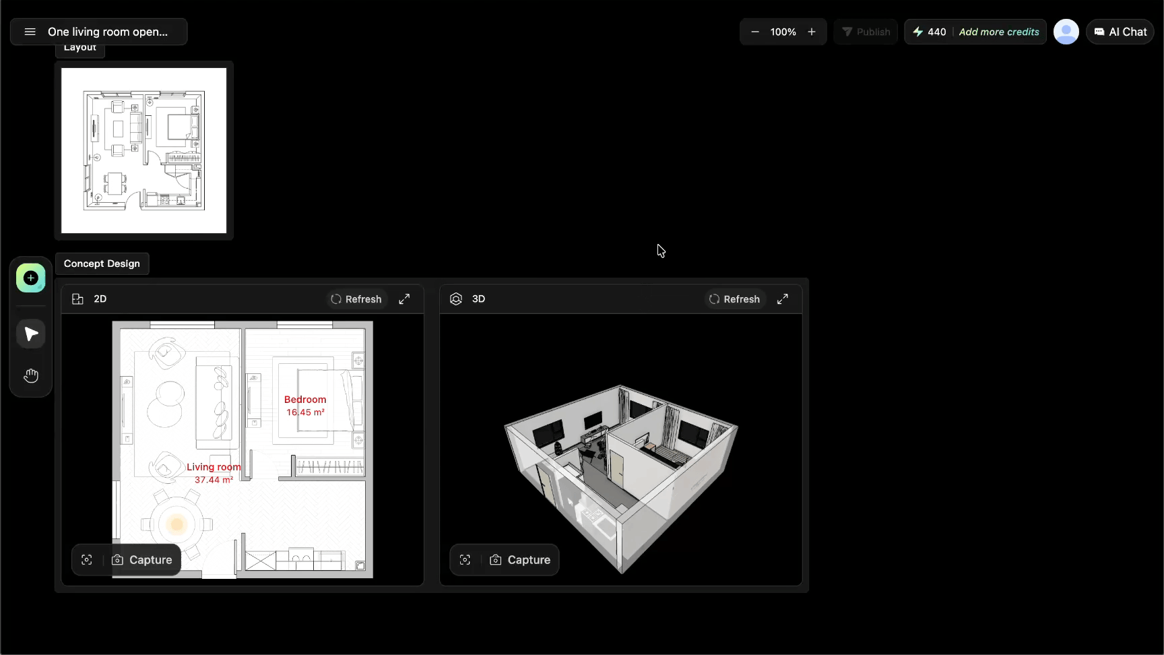This screenshot has width=1164, height=655.
Task: Open the hamburger menu
Action: coord(30,32)
